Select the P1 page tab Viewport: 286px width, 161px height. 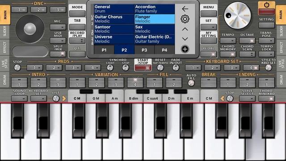pos(104,50)
